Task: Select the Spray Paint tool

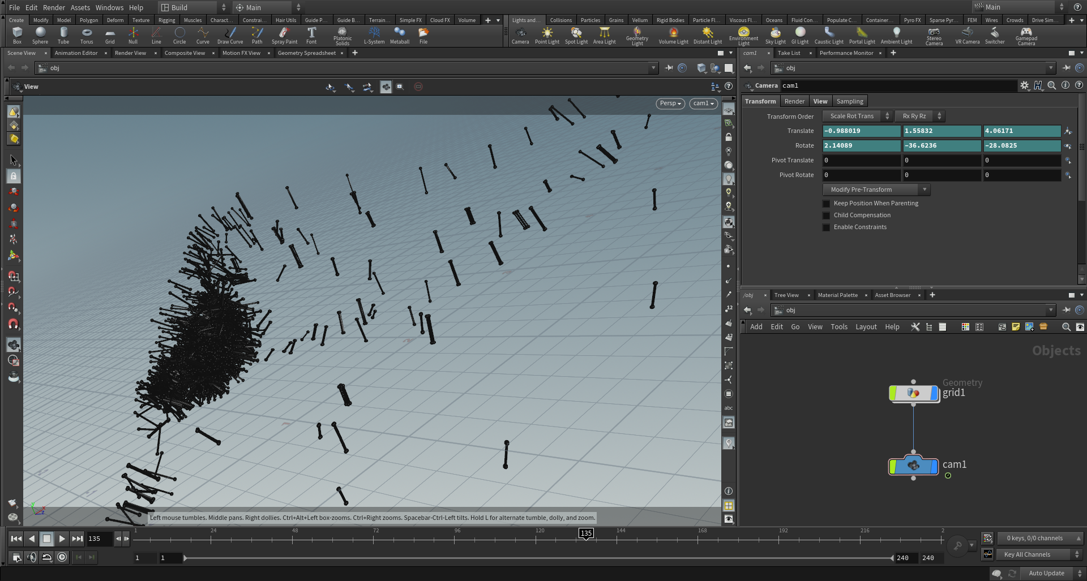Action: click(284, 35)
